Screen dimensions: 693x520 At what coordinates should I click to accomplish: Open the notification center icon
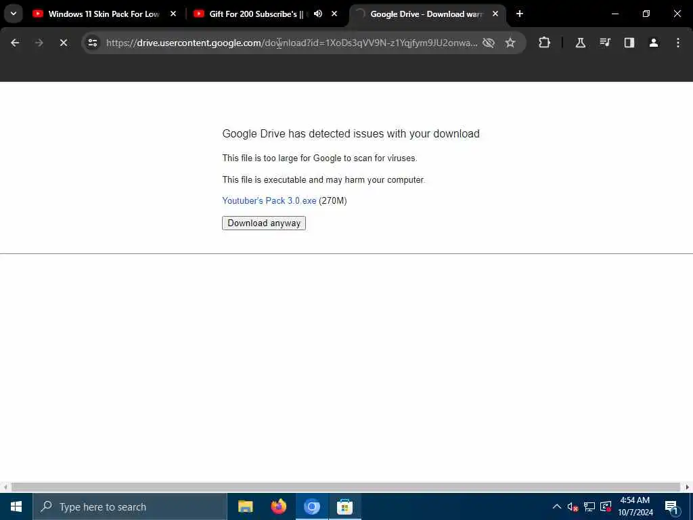671,506
